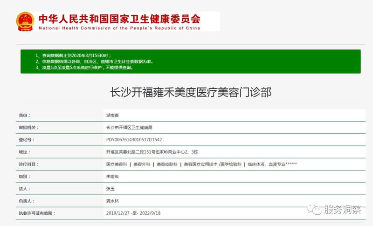Click the 法人 name 张玉

click(x=111, y=189)
